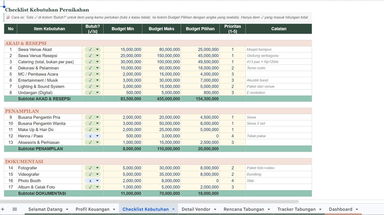Select the Undangan (Digital) item cell

click(49, 93)
